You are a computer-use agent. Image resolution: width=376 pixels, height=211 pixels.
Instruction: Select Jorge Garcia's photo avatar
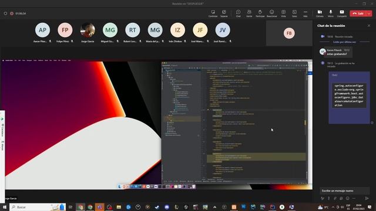pos(88,30)
